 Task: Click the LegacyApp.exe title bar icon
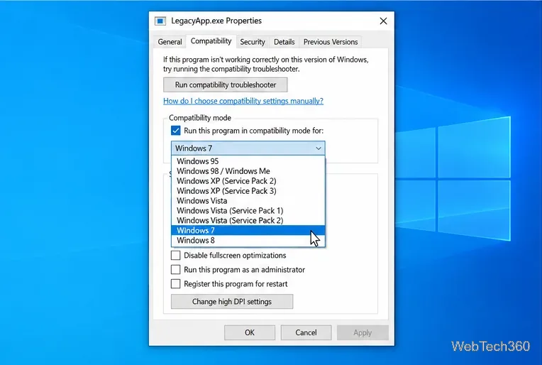(x=160, y=21)
